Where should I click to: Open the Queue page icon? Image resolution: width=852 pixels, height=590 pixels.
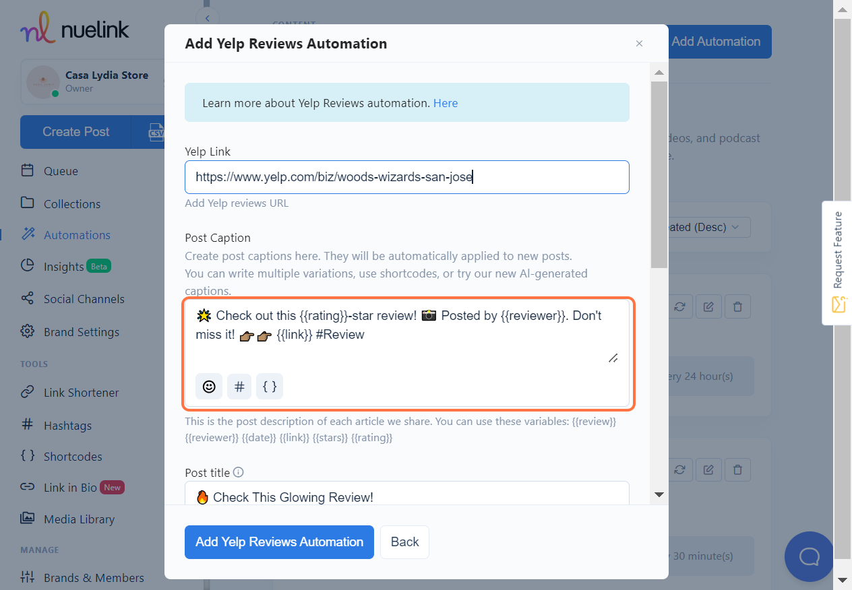(27, 170)
